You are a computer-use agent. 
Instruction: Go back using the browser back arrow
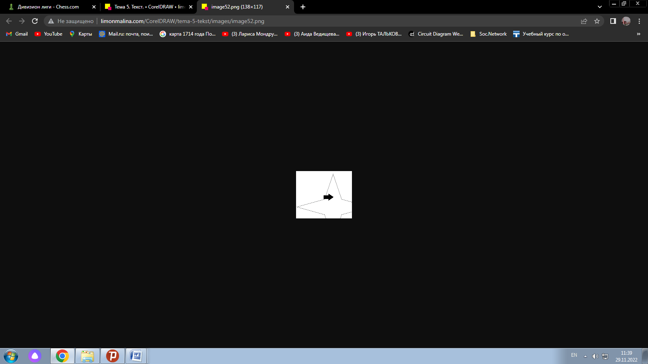point(9,21)
